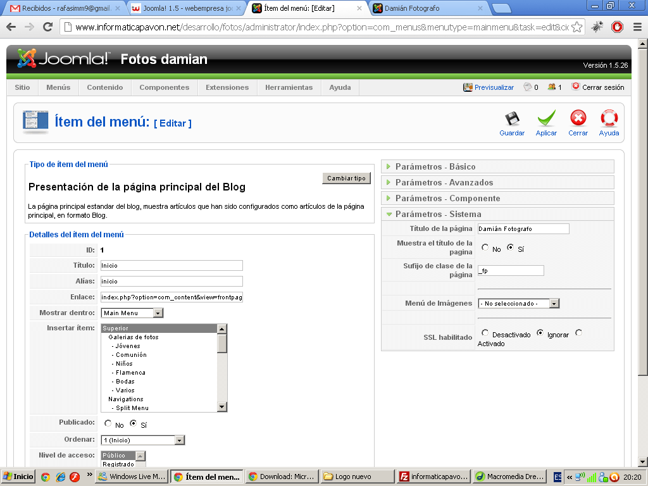Reload the page with refresh icon

(x=48, y=27)
